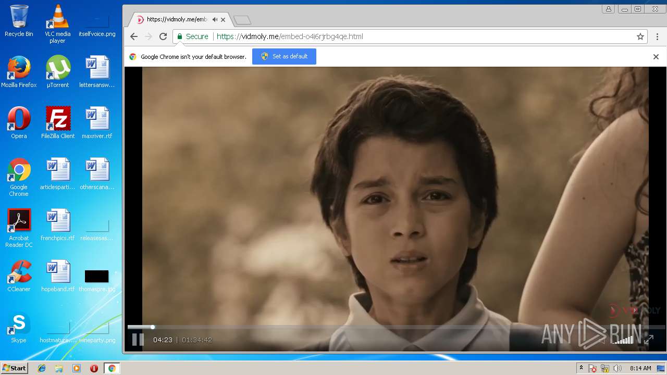Launch Google Chrome desktop shortcut
The height and width of the screenshot is (375, 667).
click(19, 177)
